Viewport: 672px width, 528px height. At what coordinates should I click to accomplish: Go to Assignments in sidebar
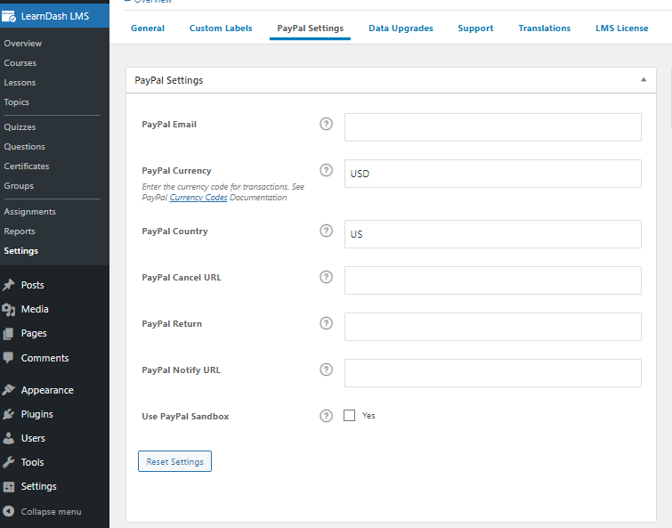[x=29, y=212]
